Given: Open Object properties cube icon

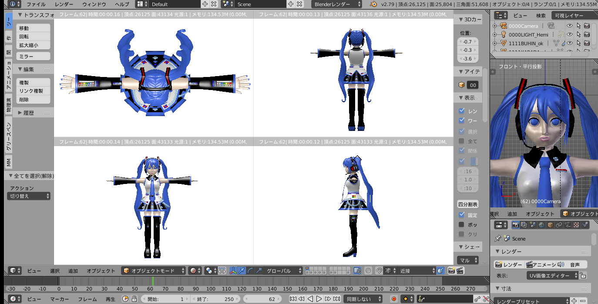Looking at the screenshot, I should [550, 225].
